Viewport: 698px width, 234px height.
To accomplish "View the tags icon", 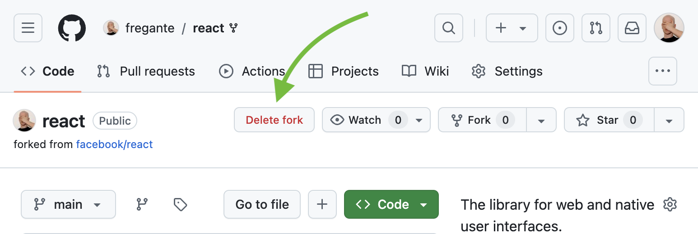I will (x=180, y=205).
